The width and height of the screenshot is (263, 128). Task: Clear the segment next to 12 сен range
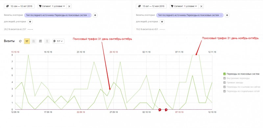69,6
